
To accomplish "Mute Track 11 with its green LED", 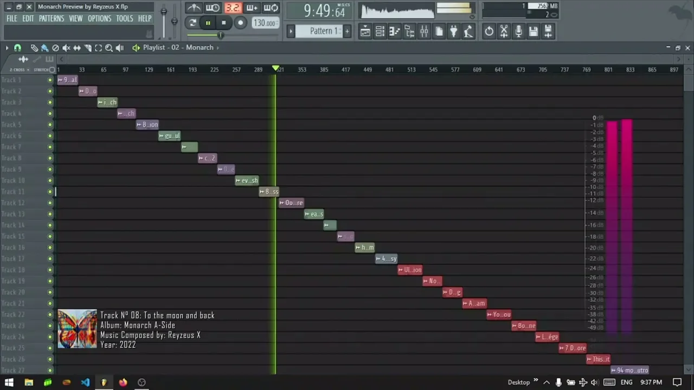I will [50, 192].
